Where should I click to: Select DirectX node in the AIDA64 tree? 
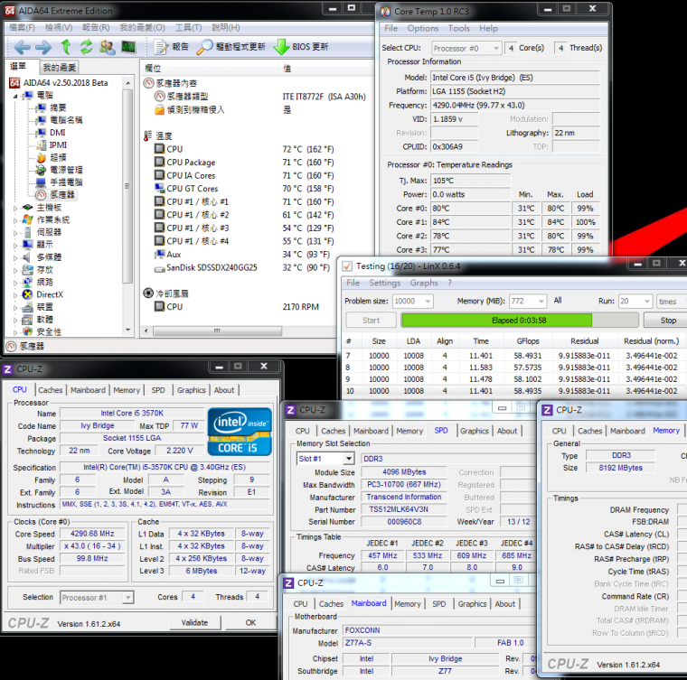click(49, 294)
